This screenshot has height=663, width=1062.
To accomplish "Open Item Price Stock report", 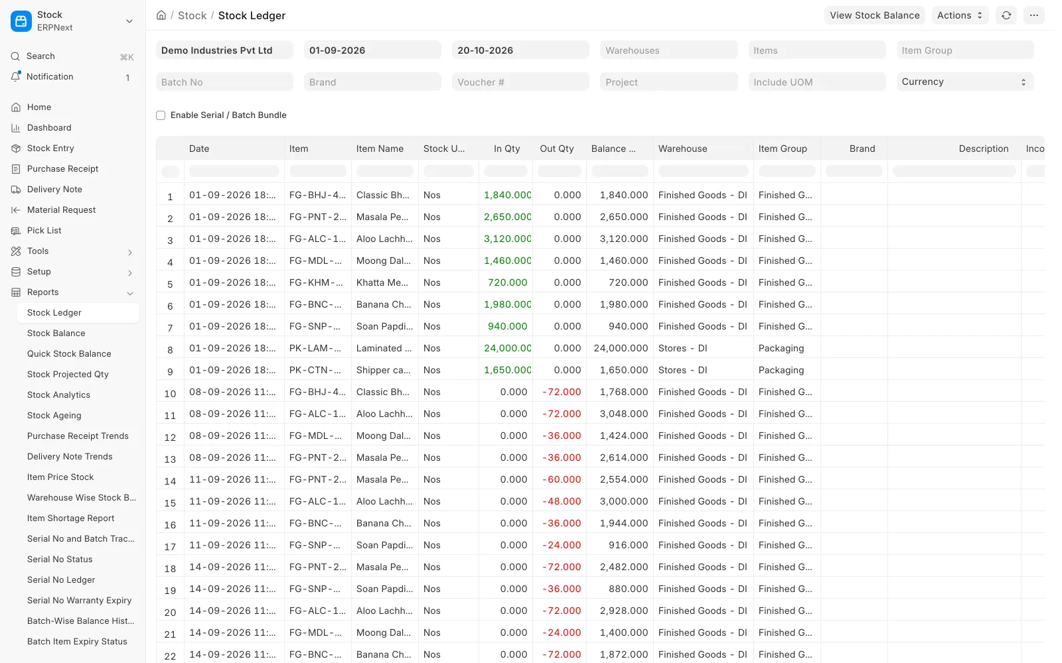I will [x=60, y=477].
